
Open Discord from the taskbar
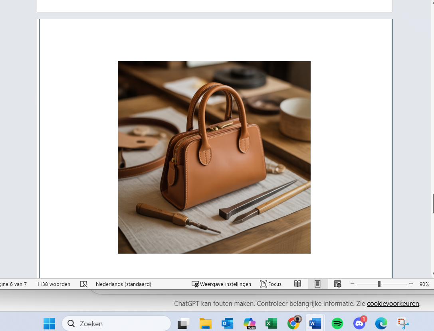(x=359, y=323)
